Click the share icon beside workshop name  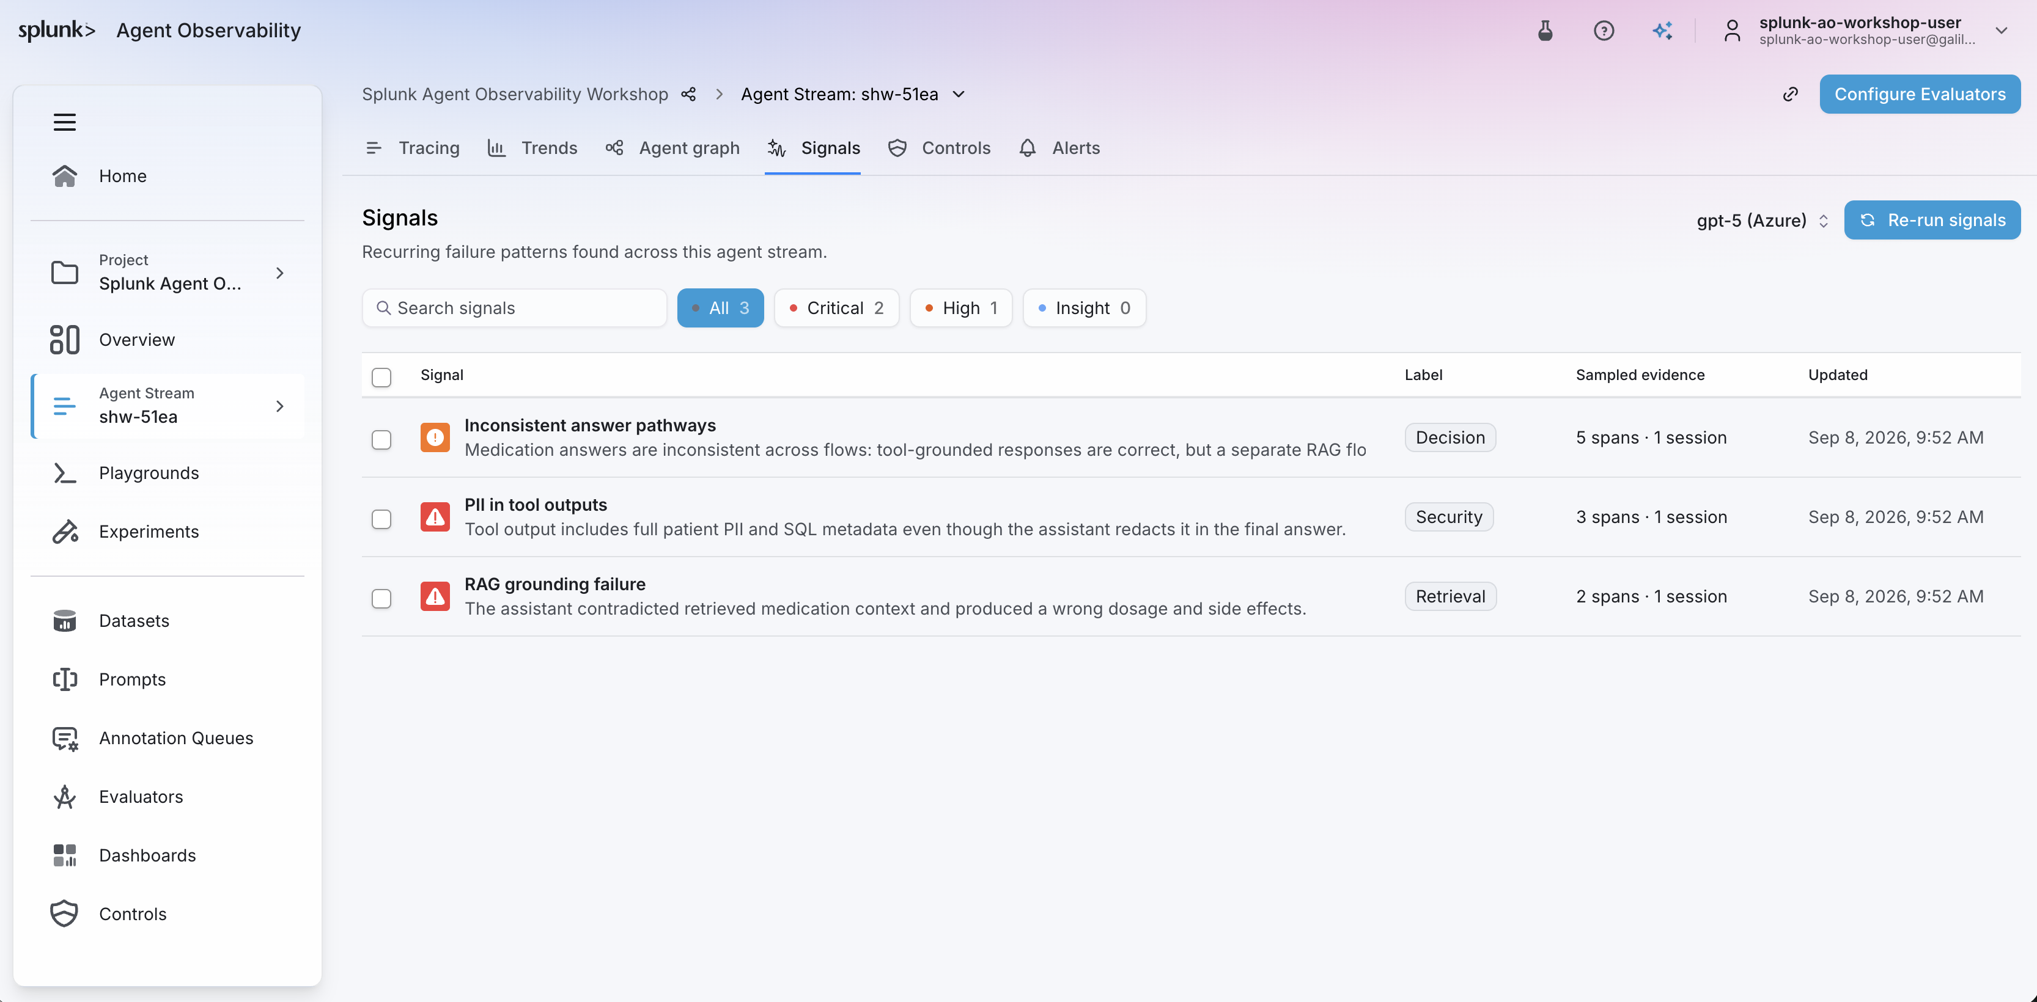point(689,94)
